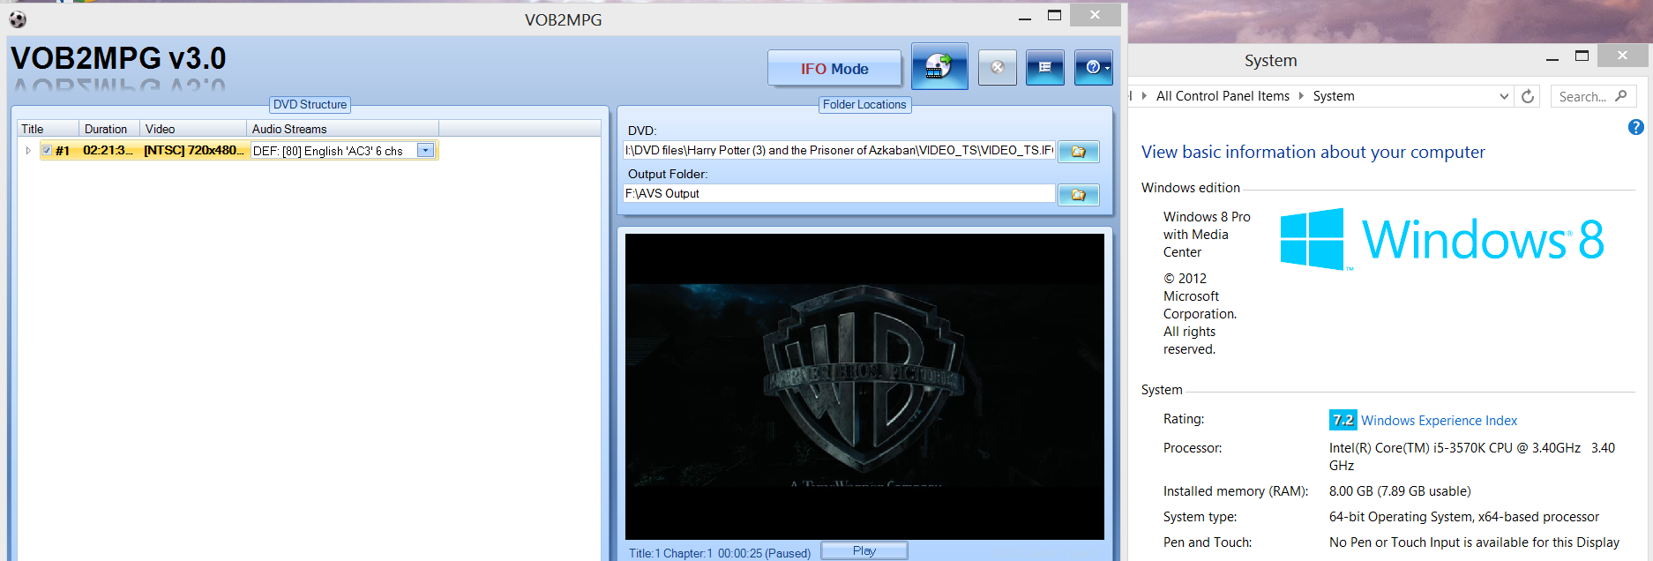Click the cancel X toolbar icon
This screenshot has width=1653, height=561.
(x=998, y=67)
